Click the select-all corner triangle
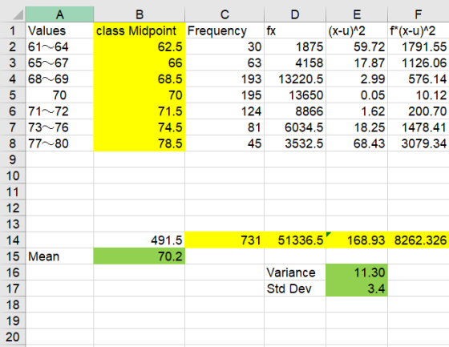 pyautogui.click(x=18, y=15)
